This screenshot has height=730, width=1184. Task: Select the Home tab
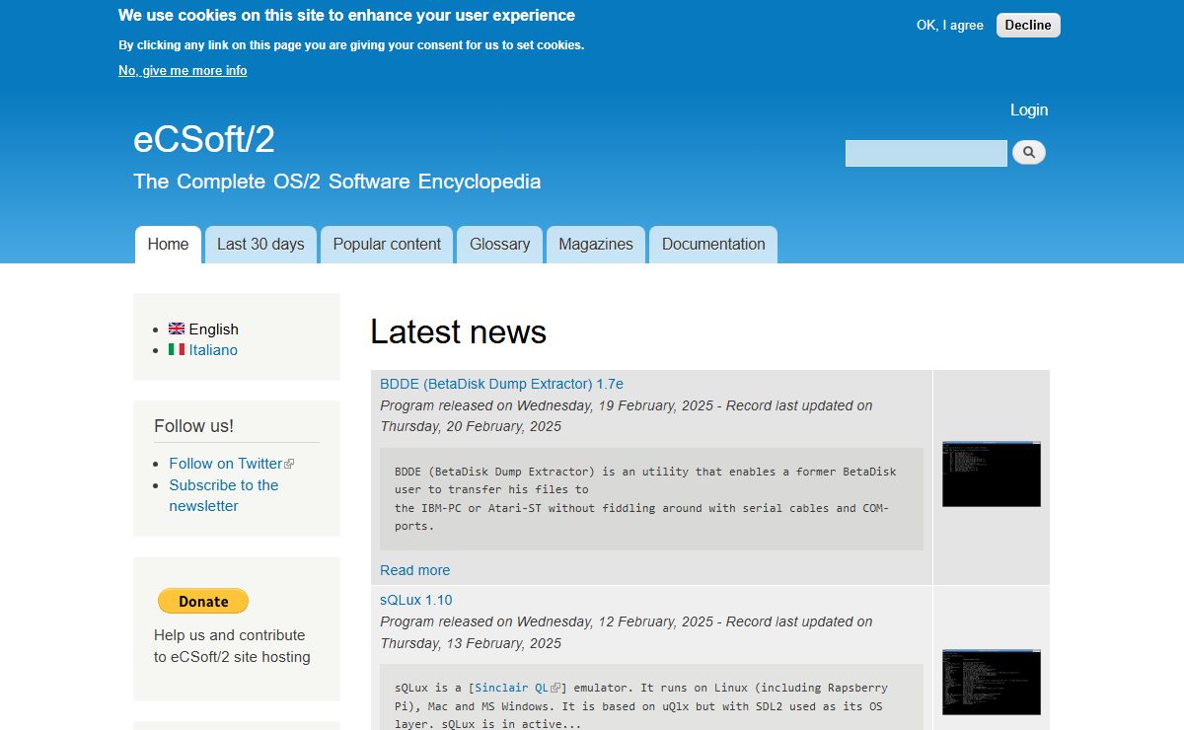point(168,245)
